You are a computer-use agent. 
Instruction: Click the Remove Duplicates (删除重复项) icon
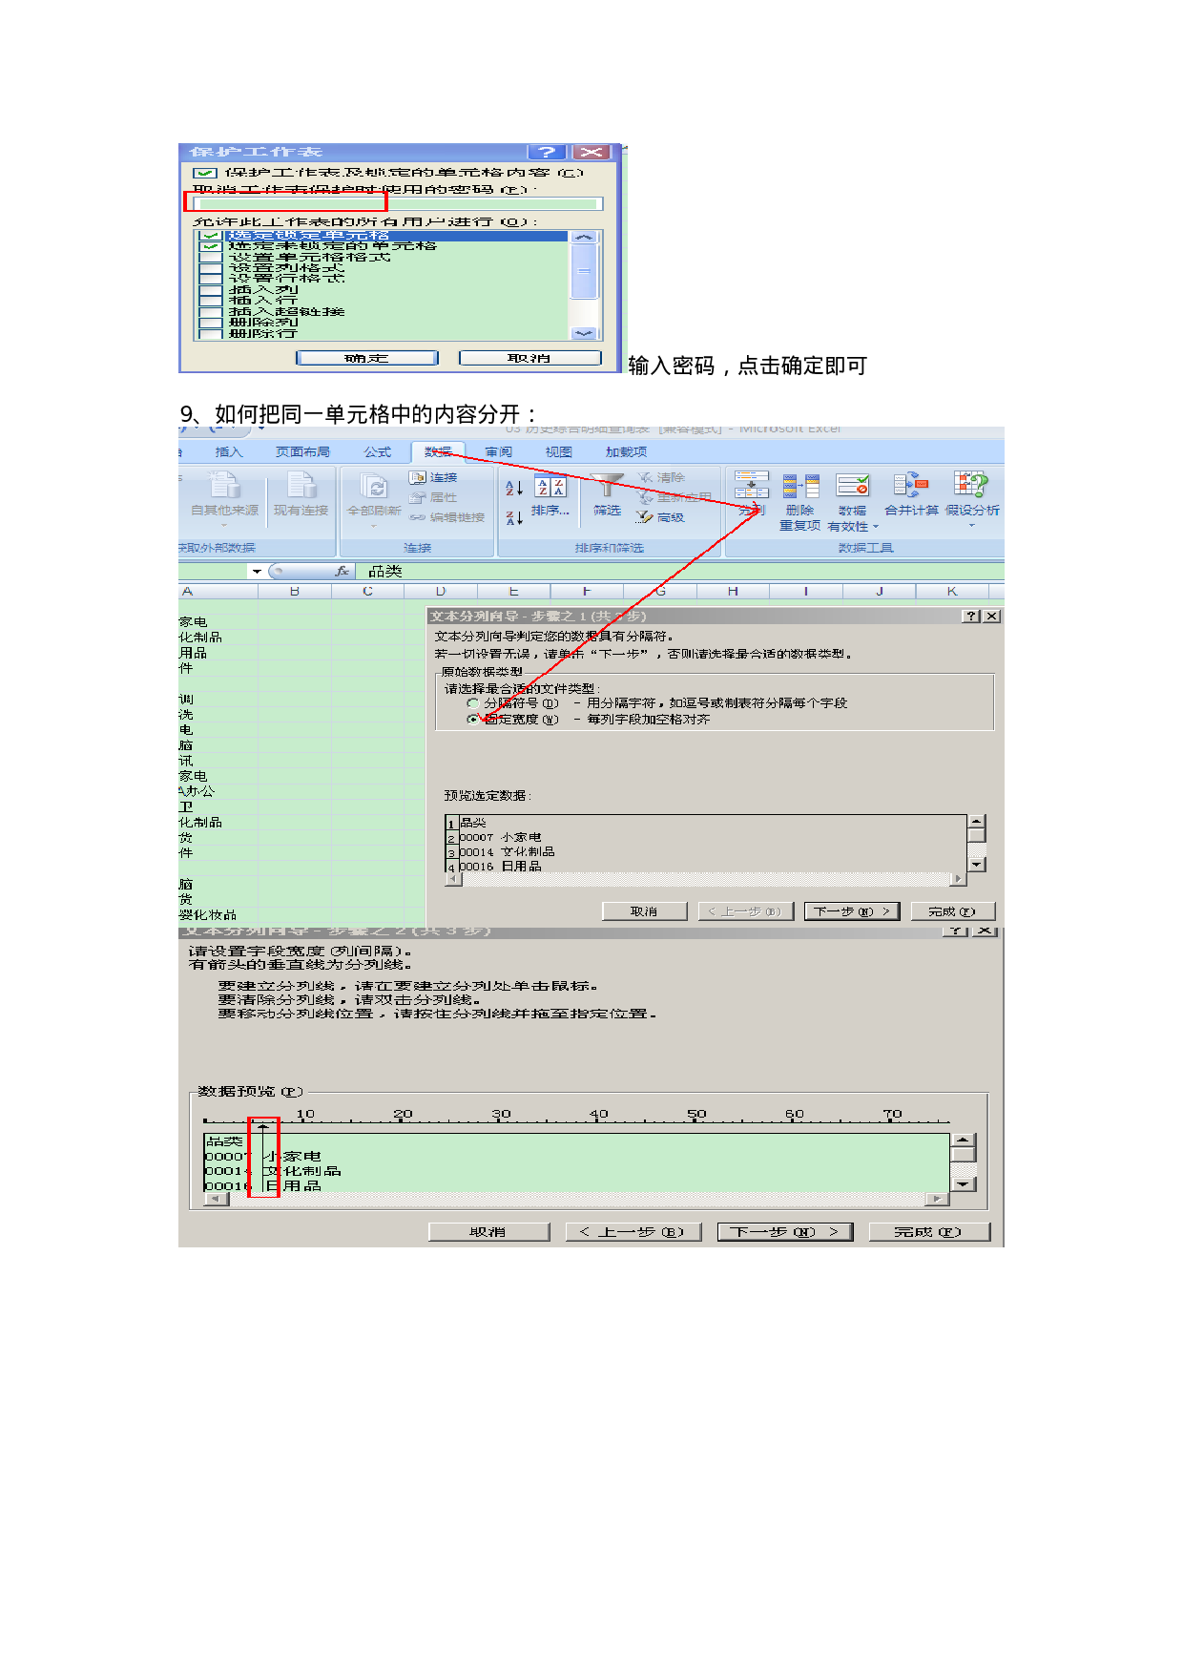point(800,486)
